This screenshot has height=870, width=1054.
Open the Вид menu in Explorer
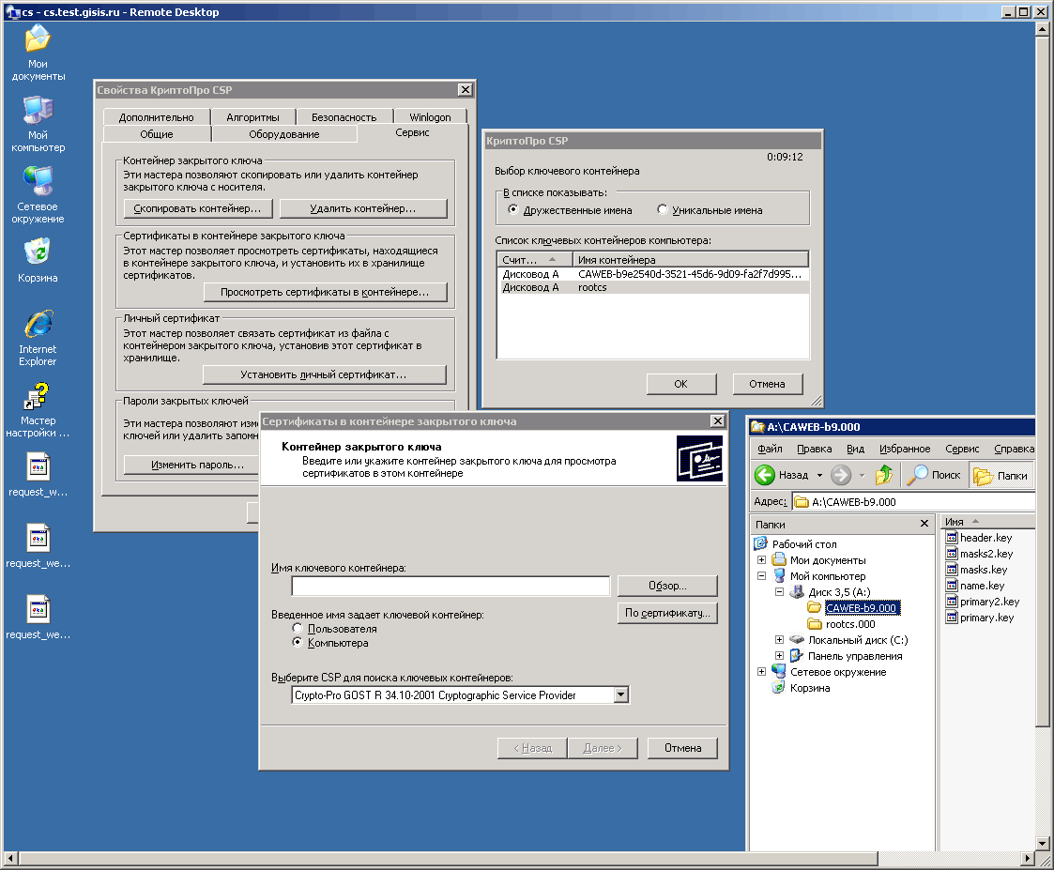tap(855, 449)
